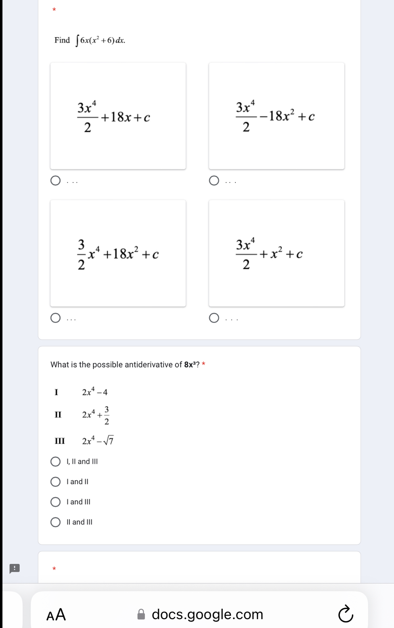Select the 3x⁴/2 + 18x + c answer
The image size is (394, 628).
pos(55,180)
